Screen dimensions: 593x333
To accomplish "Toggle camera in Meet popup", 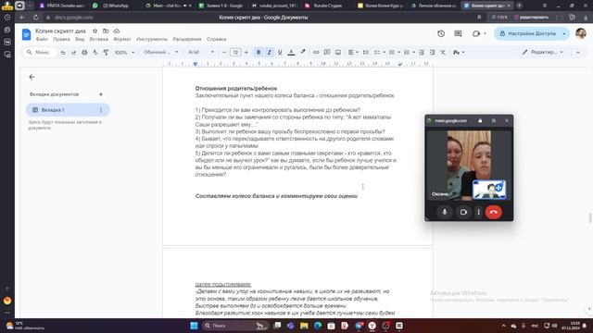I will (463, 212).
